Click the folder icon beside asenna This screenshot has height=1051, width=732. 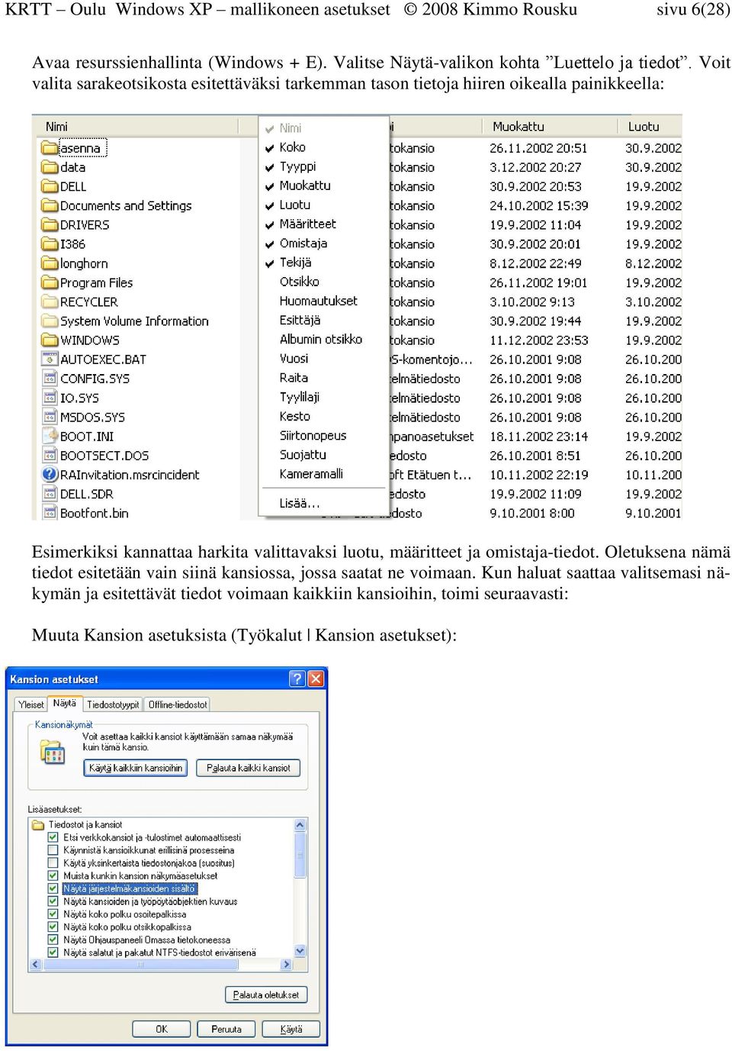coord(50,147)
